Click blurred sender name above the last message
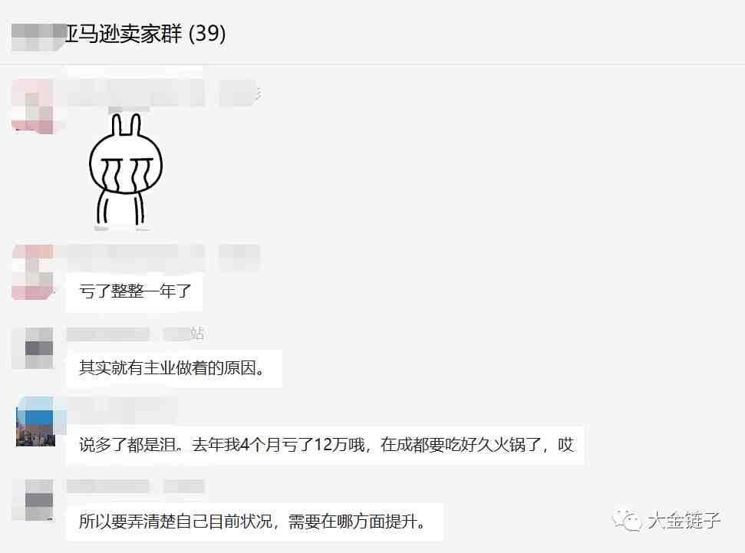The width and height of the screenshot is (745, 553). click(x=135, y=486)
